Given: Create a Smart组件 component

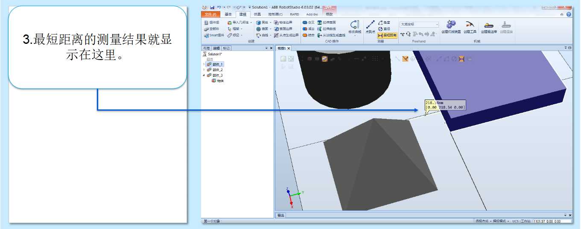Looking at the screenshot, I should click(214, 35).
